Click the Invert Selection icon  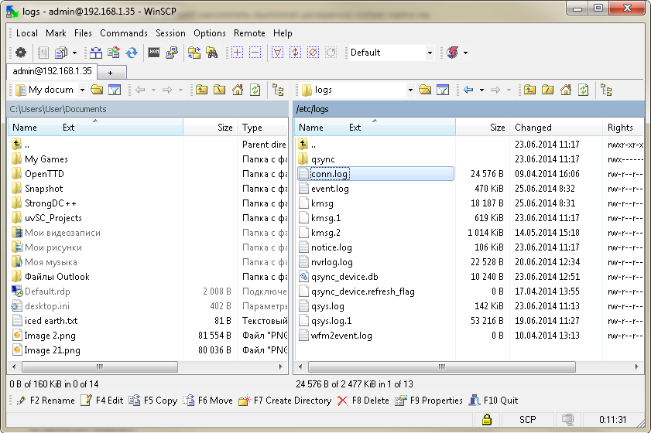295,53
